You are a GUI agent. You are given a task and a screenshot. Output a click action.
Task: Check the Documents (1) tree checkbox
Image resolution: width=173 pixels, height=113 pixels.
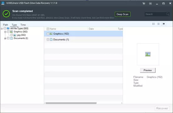tap(8, 38)
